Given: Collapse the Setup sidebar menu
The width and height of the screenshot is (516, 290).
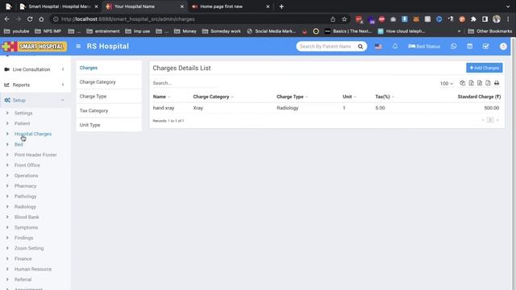Looking at the screenshot, I should pos(35,100).
